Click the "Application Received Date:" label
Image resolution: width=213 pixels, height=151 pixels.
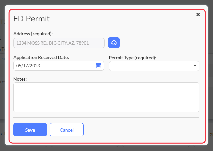[41, 57]
